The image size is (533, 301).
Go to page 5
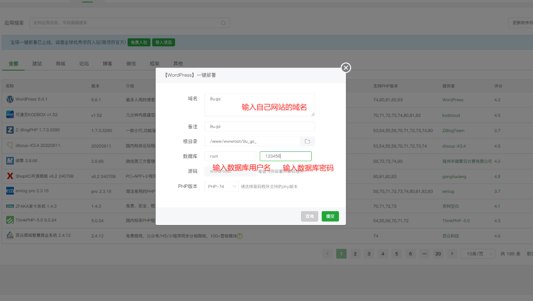[397, 254]
